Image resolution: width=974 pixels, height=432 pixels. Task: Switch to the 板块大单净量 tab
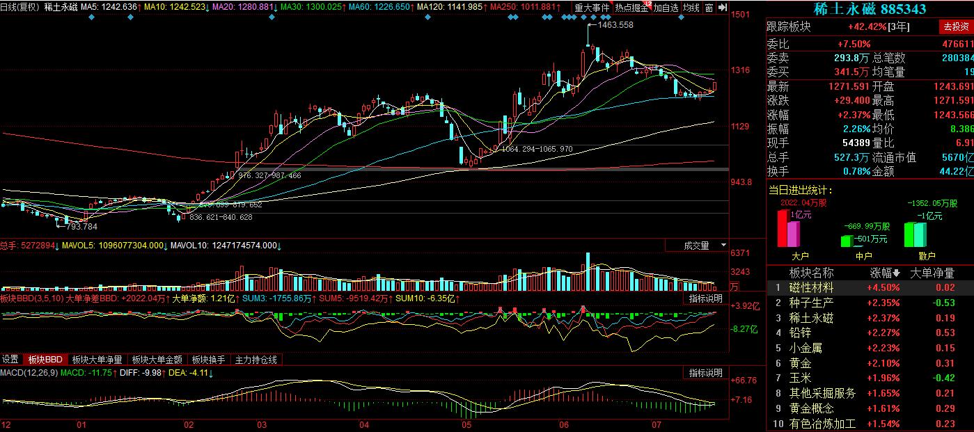97,360
